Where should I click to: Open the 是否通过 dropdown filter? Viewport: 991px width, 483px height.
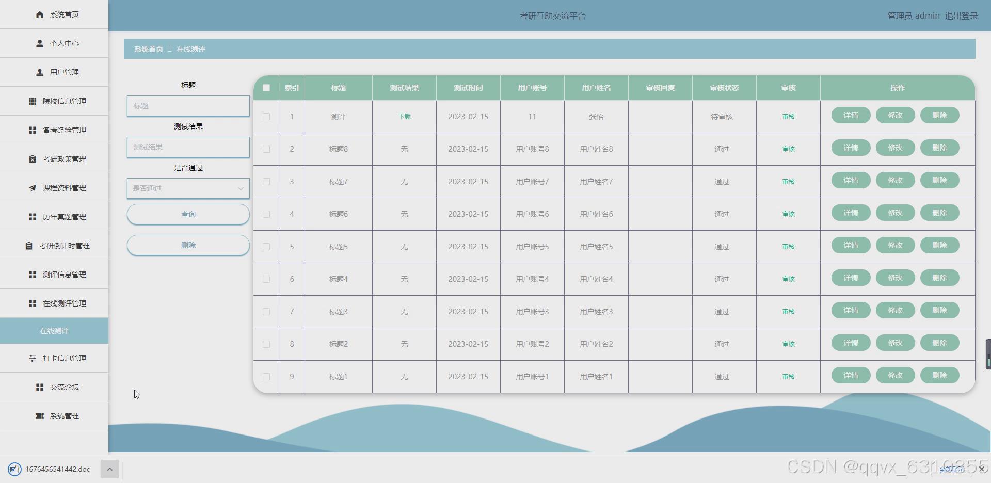point(188,188)
